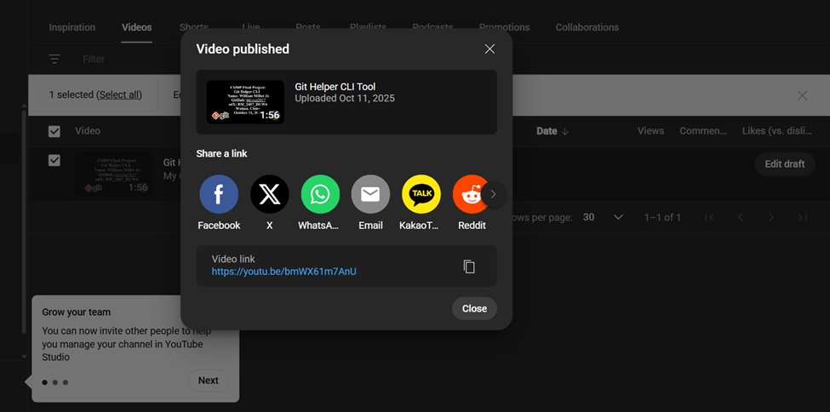Open the Promotions tab
Viewport: 830px width, 412px height.
coord(505,27)
